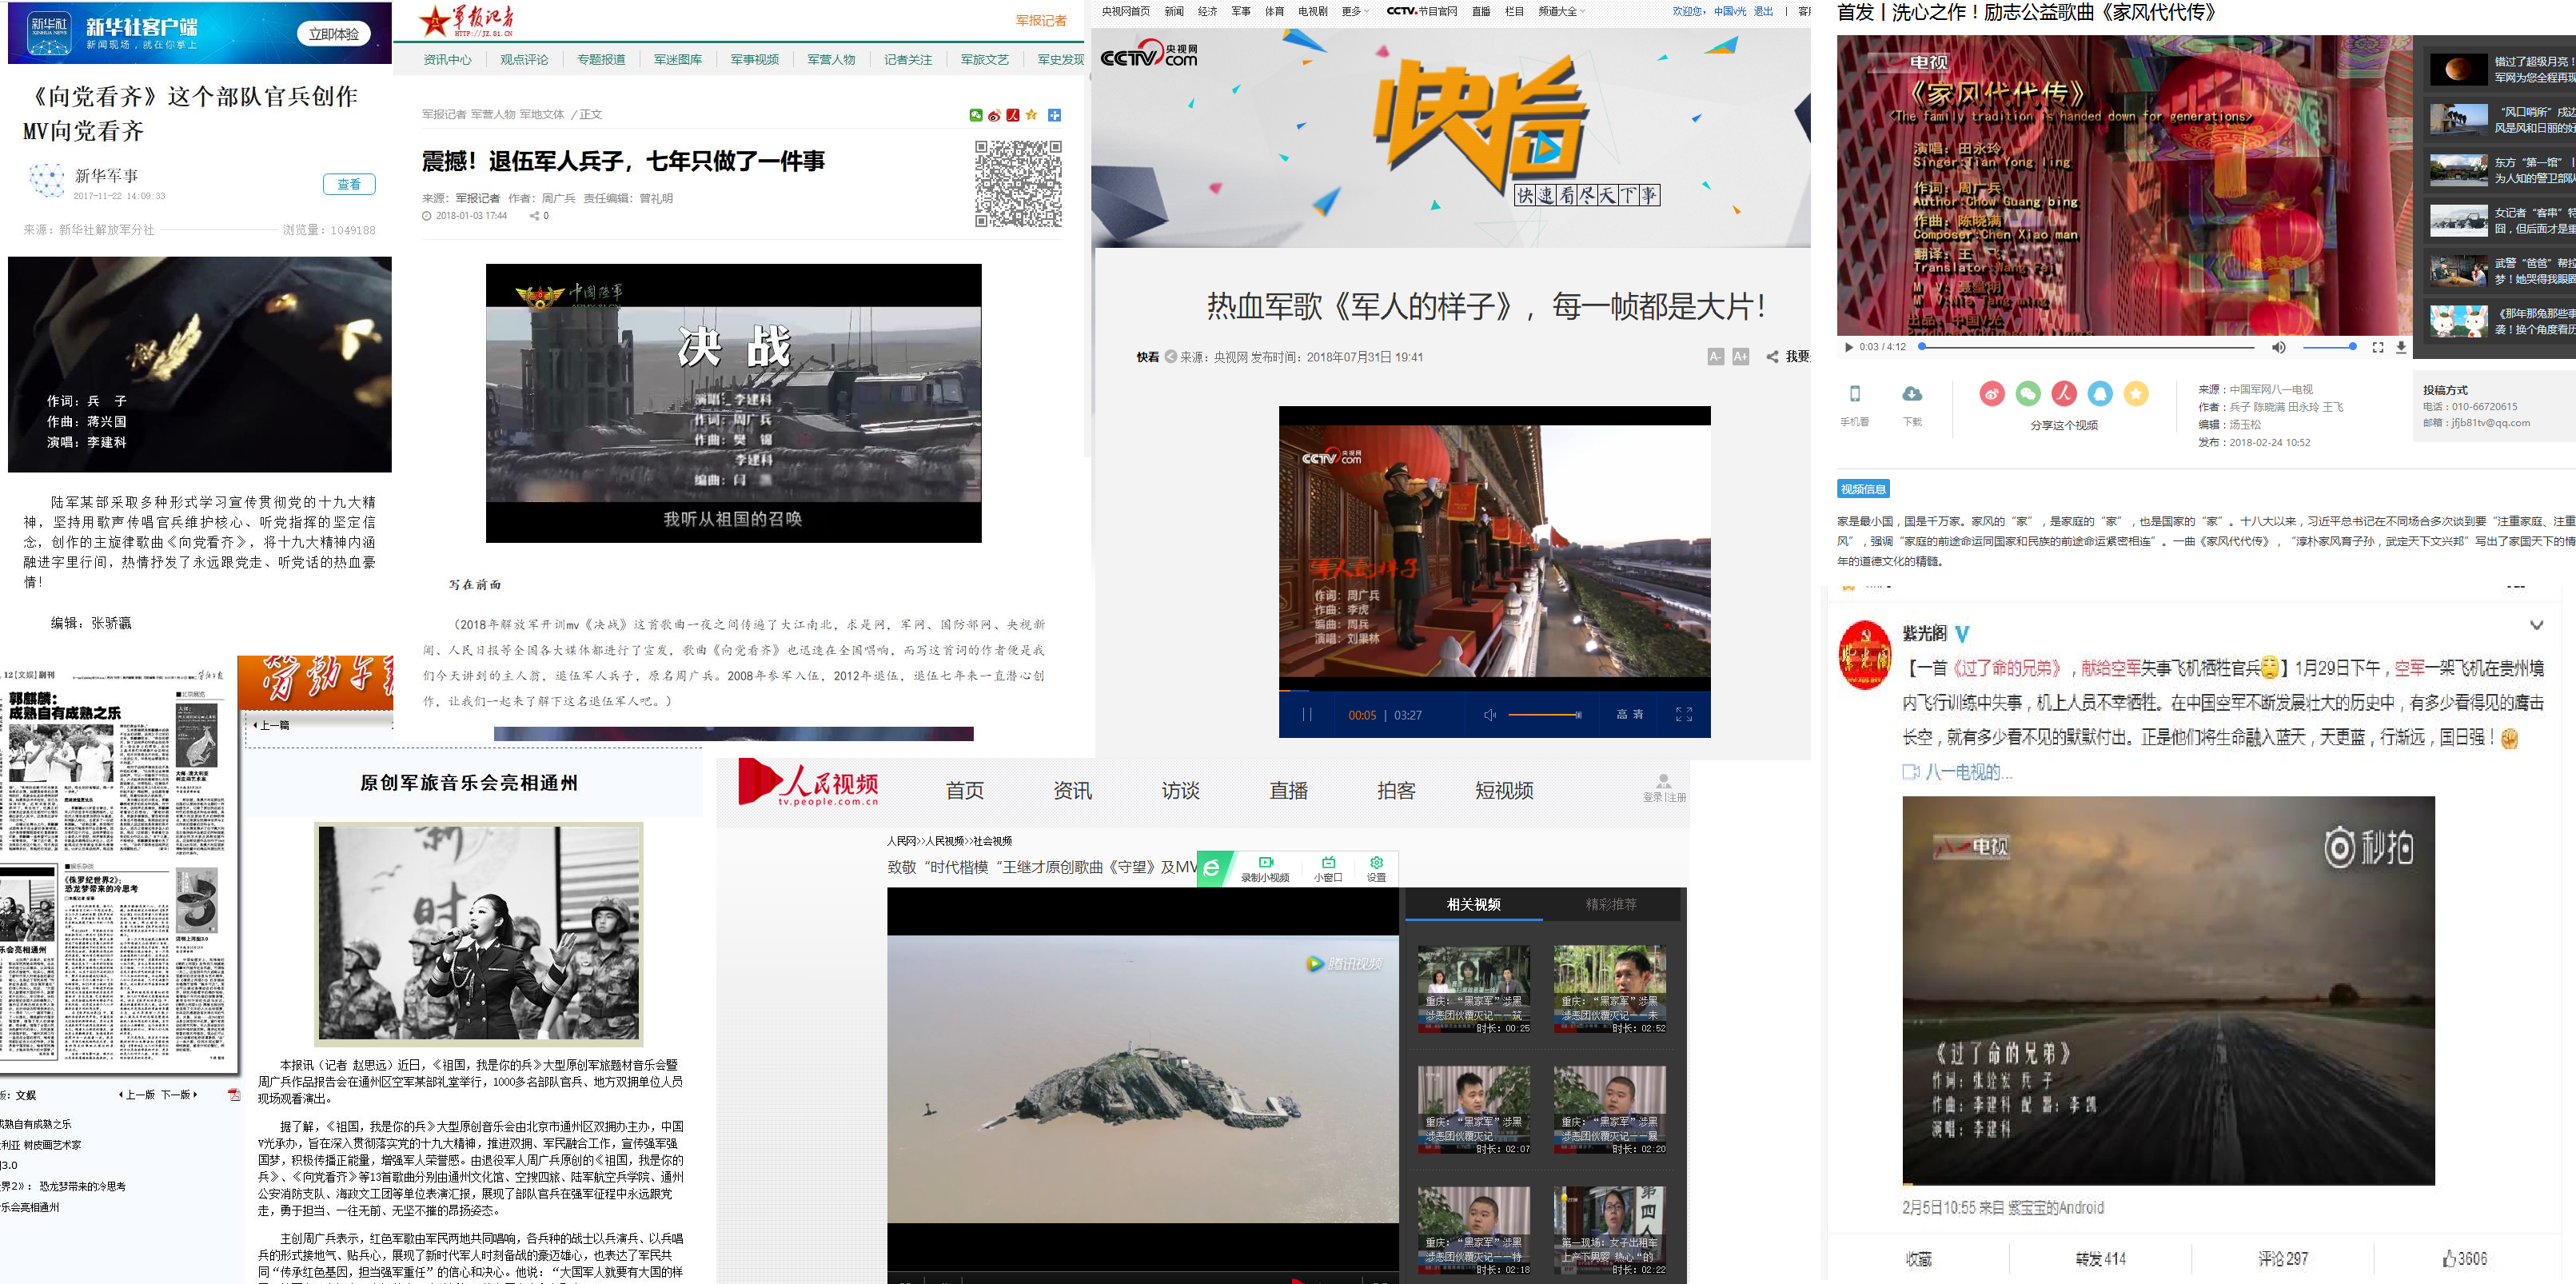Enter fullscreen on CCTV video player
The width and height of the screenshot is (2576, 1284).
point(1683,714)
